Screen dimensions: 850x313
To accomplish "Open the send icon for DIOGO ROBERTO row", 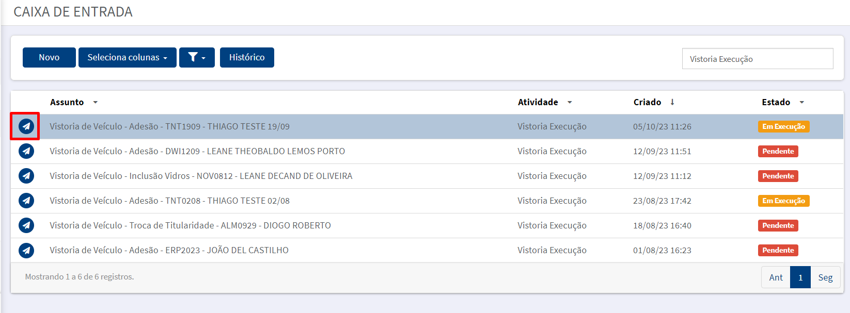I will pos(26,225).
